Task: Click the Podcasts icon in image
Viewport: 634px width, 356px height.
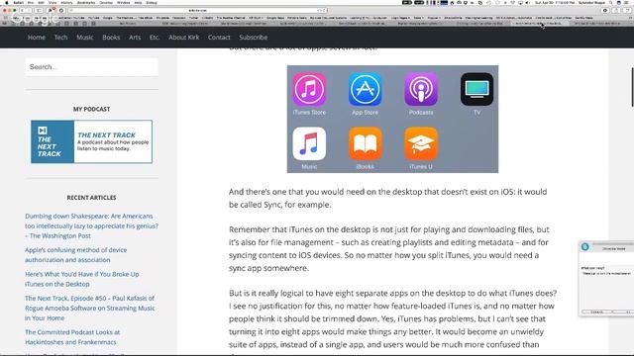Action: pos(421,89)
